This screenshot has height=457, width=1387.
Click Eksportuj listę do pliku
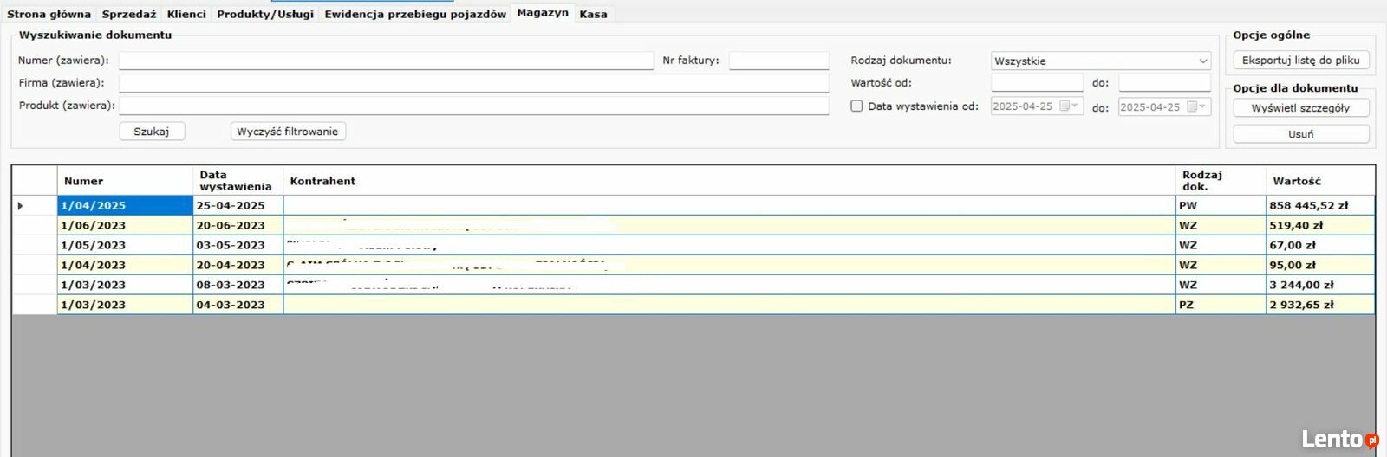(1300, 61)
